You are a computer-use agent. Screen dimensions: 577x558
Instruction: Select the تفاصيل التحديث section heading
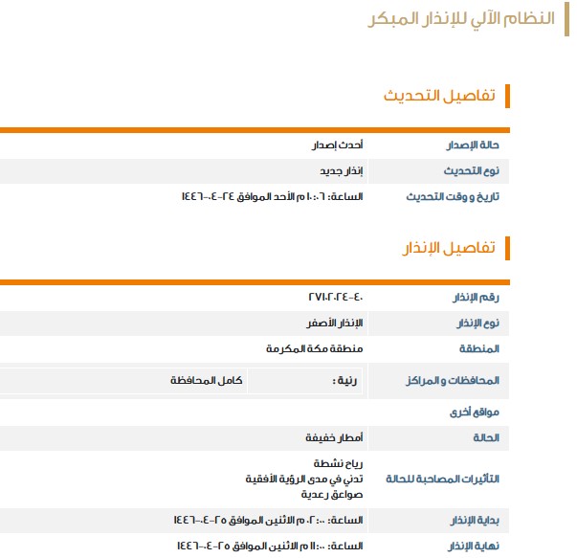coord(439,96)
